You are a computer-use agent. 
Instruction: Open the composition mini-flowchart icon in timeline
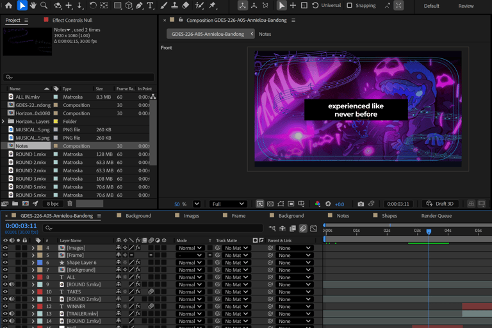pos(272,229)
